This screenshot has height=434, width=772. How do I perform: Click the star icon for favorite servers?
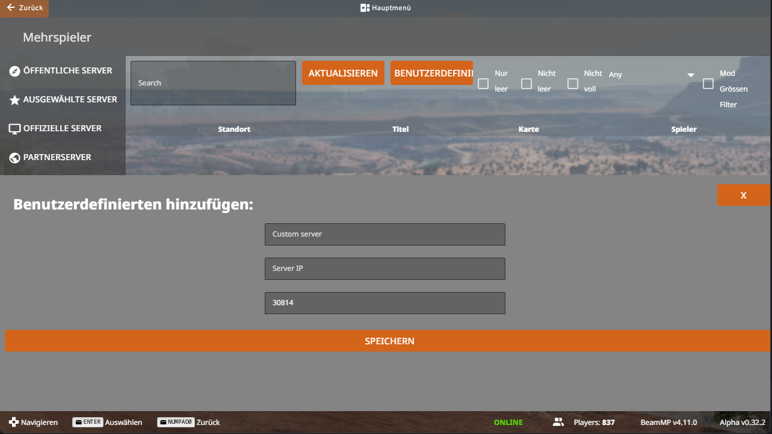tap(14, 100)
